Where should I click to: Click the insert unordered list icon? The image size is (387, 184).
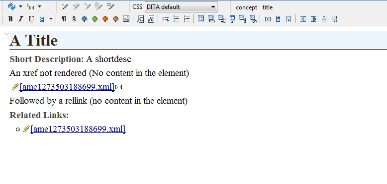pos(176,19)
